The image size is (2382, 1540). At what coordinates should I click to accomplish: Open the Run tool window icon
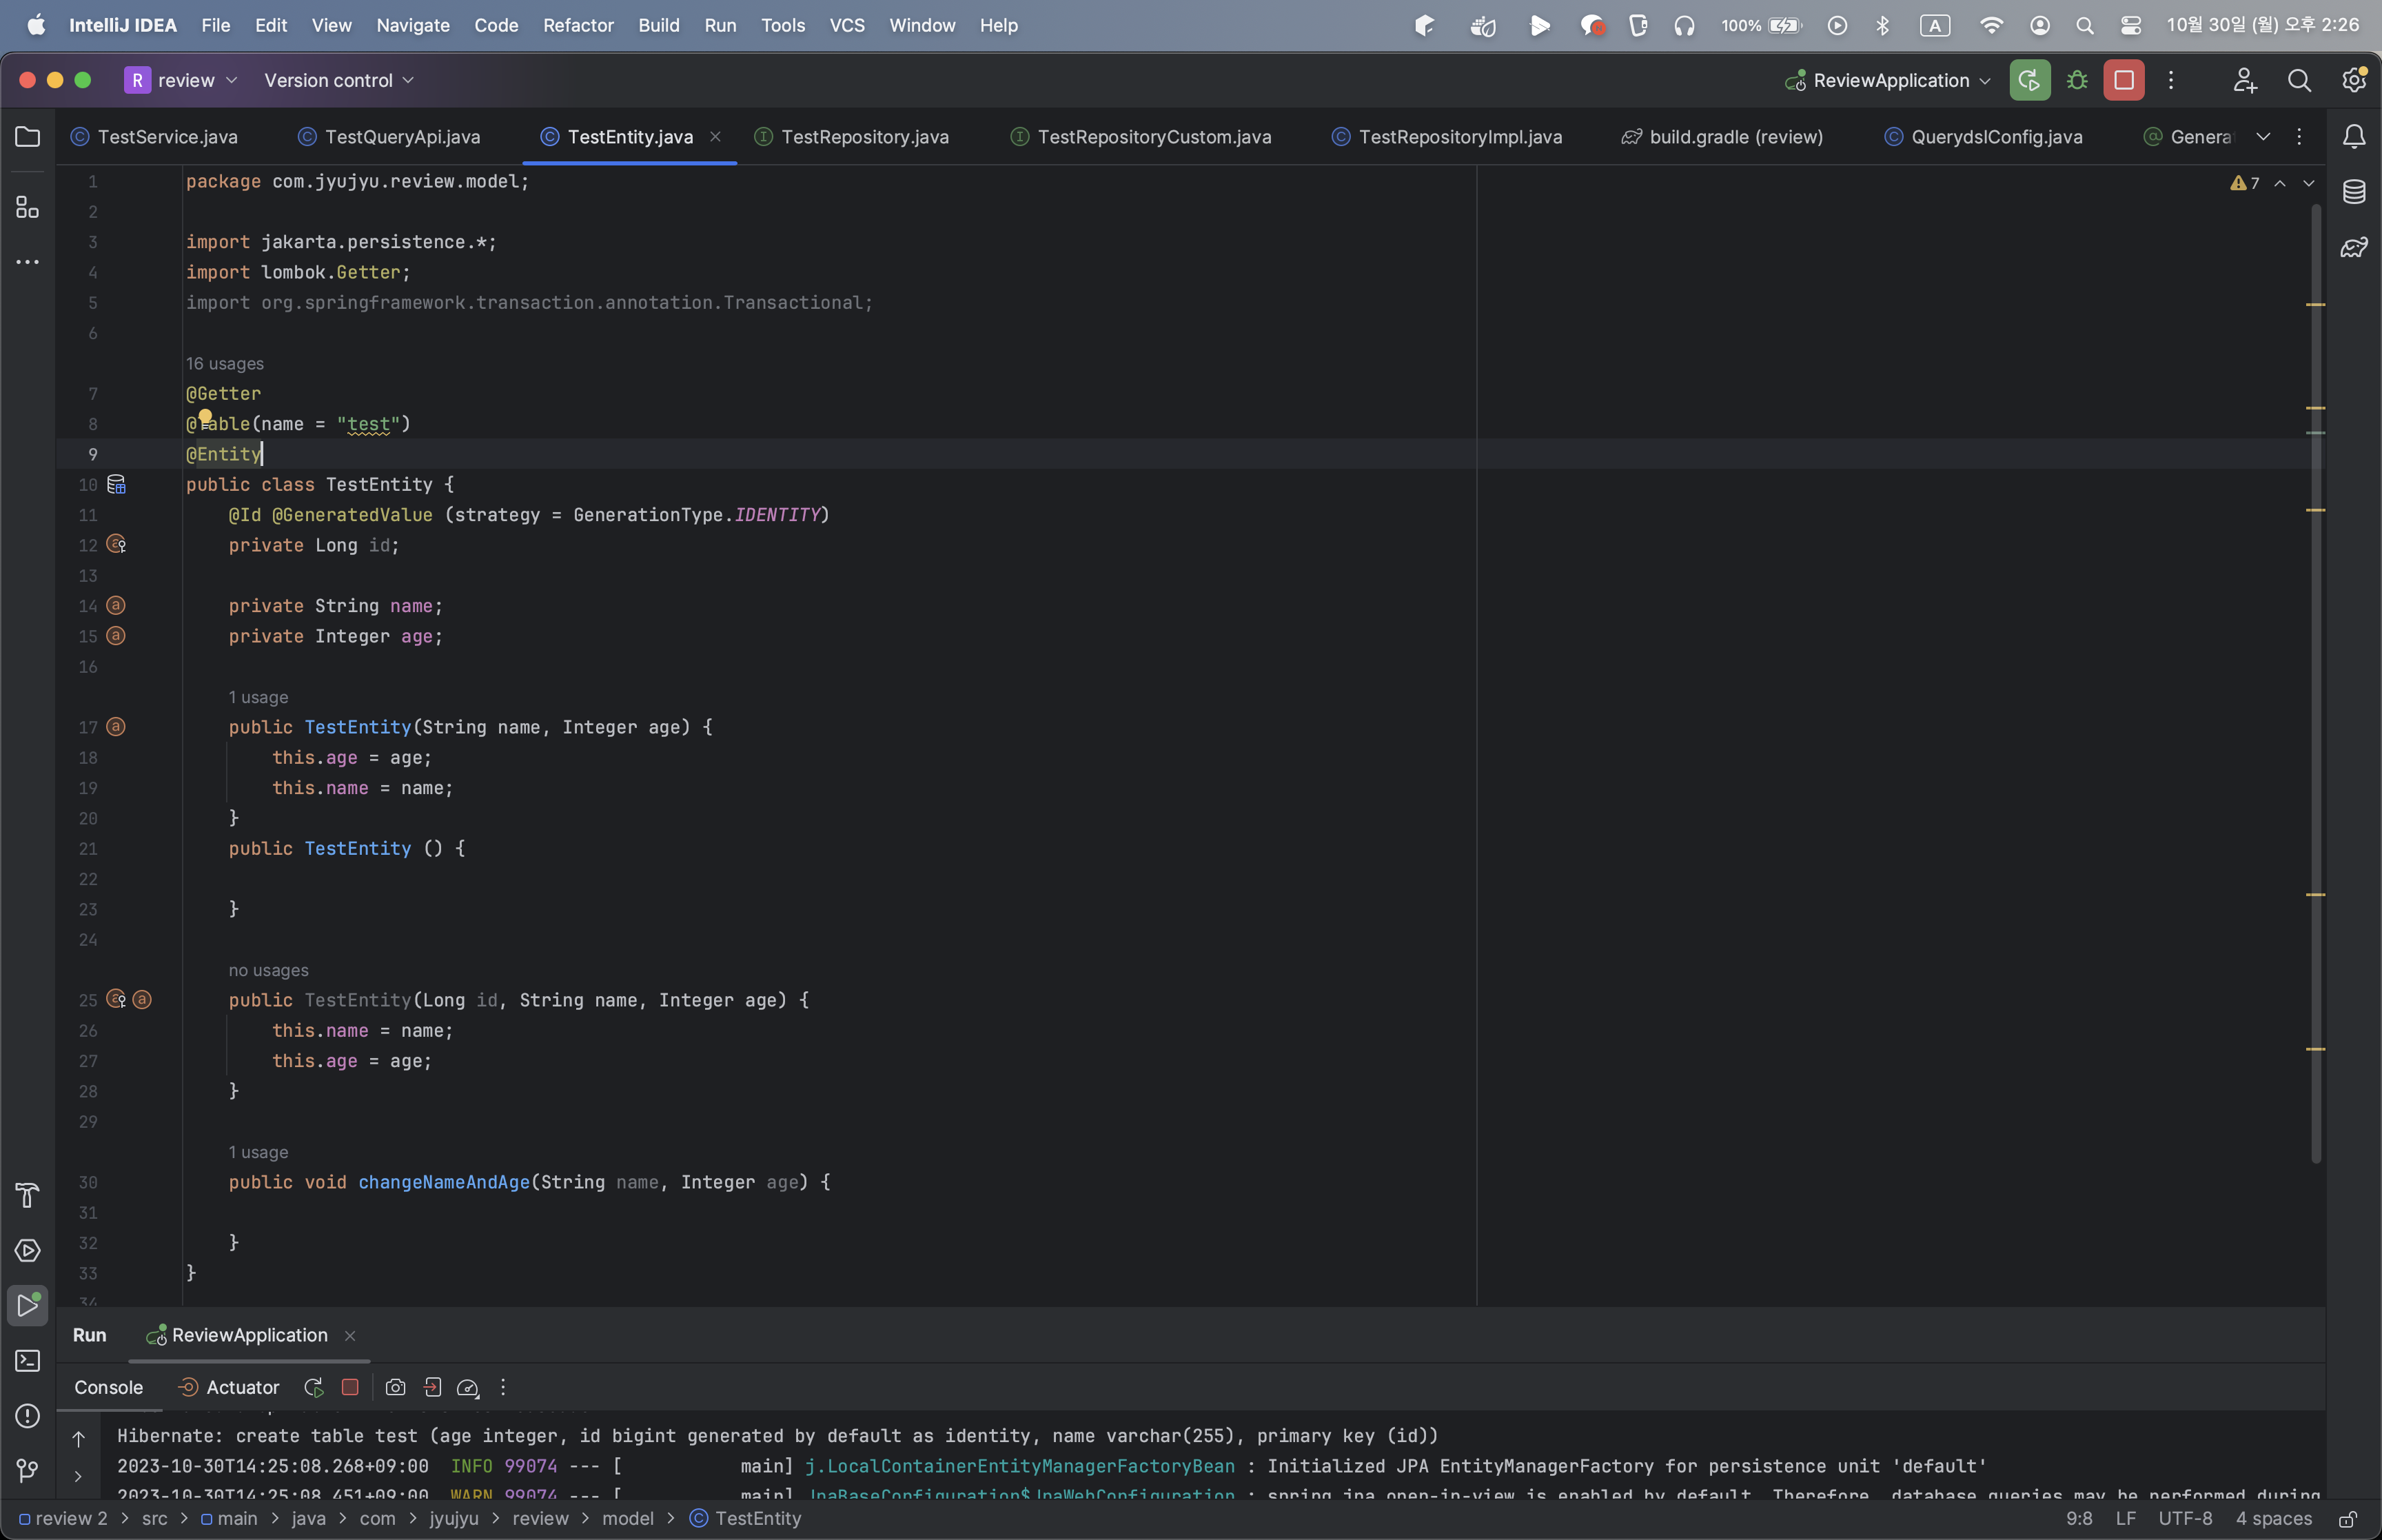[28, 1305]
